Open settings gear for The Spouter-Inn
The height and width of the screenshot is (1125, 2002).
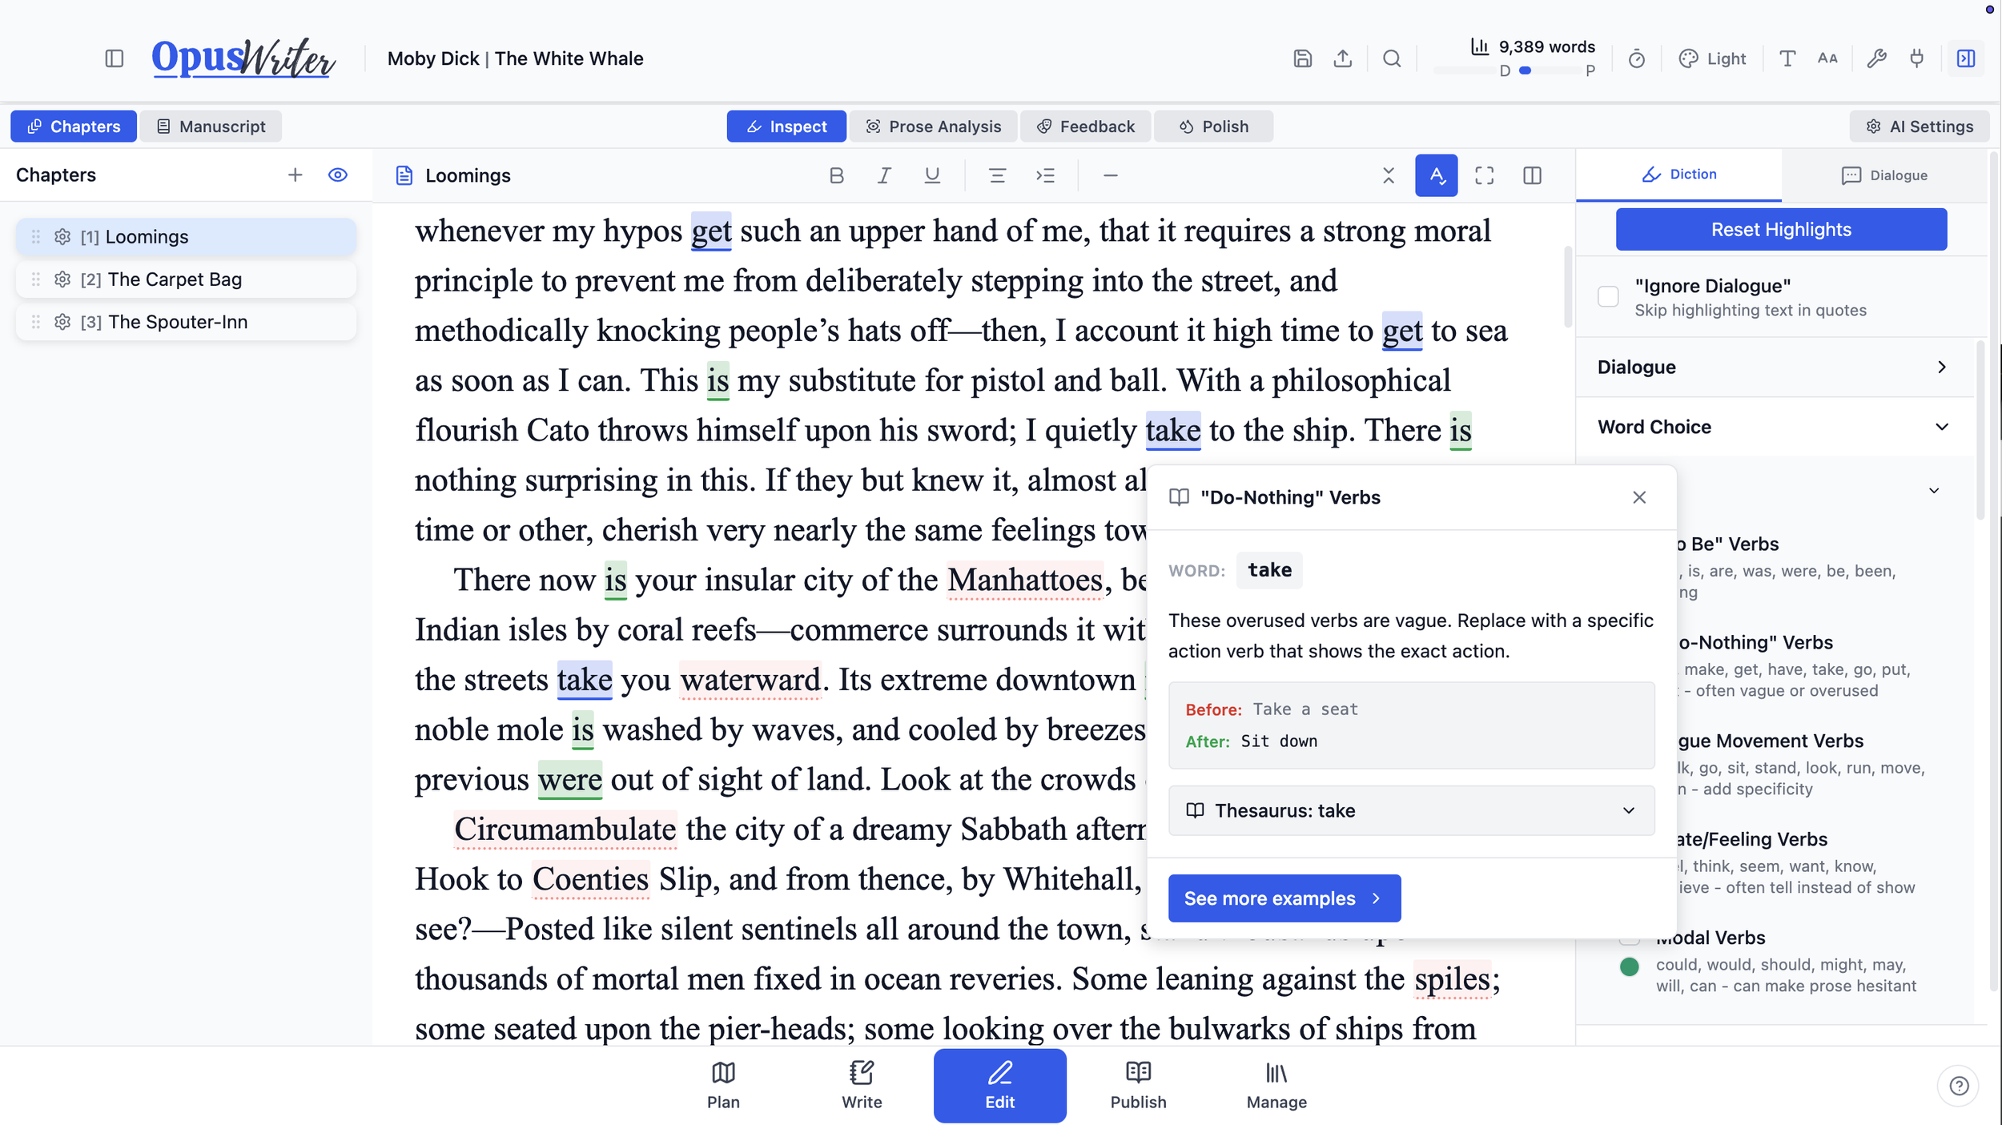pyautogui.click(x=62, y=321)
